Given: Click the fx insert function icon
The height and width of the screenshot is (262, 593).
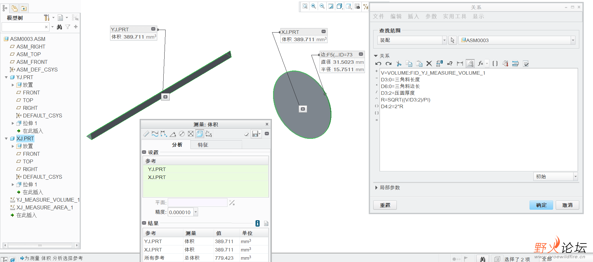Looking at the screenshot, I should pyautogui.click(x=480, y=64).
